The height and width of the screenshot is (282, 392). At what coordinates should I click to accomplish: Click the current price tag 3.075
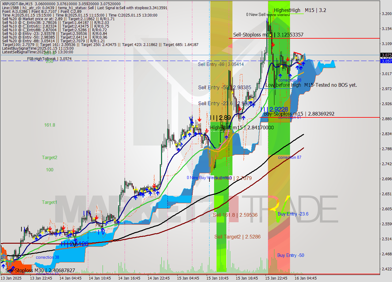click(386, 55)
